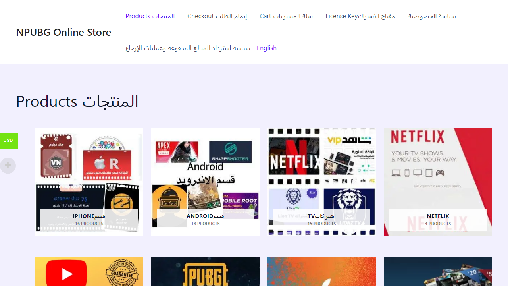This screenshot has width=508, height=286.
Task: Click the Products المنتجات page heading
Action: point(77,102)
